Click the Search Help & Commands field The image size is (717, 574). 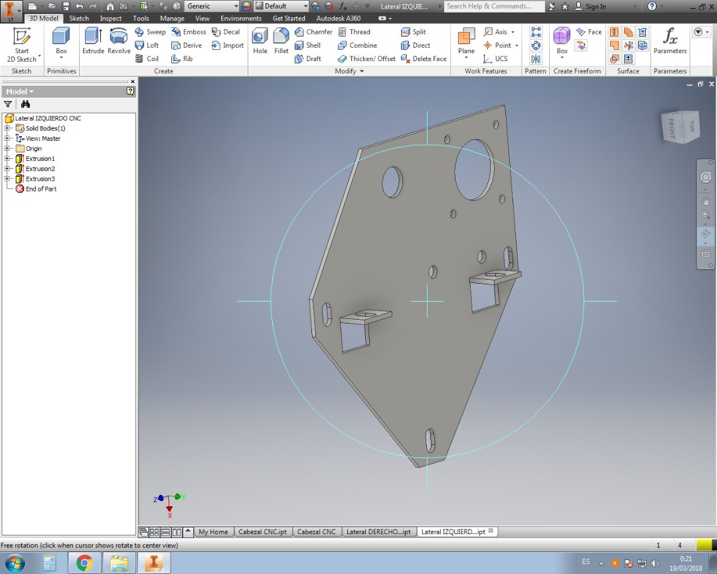tap(495, 6)
